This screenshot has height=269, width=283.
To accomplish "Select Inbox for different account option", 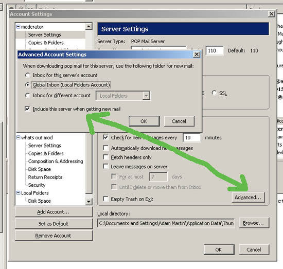I will [28, 95].
